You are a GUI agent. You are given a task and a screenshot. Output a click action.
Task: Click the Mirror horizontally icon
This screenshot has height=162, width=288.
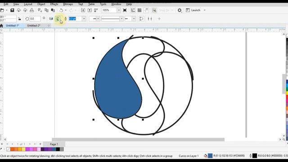click(51, 19)
